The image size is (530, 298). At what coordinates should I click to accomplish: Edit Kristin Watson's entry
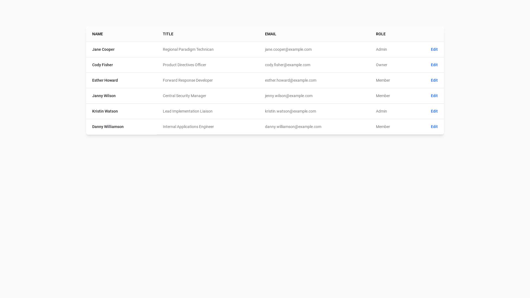click(x=434, y=111)
